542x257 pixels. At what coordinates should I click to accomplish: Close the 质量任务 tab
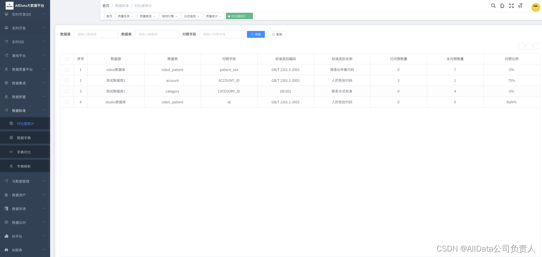click(x=132, y=16)
